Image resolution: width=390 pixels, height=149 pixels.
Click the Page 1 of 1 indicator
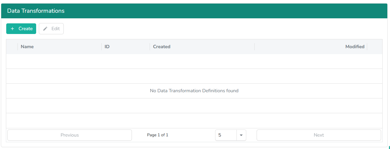pos(158,135)
